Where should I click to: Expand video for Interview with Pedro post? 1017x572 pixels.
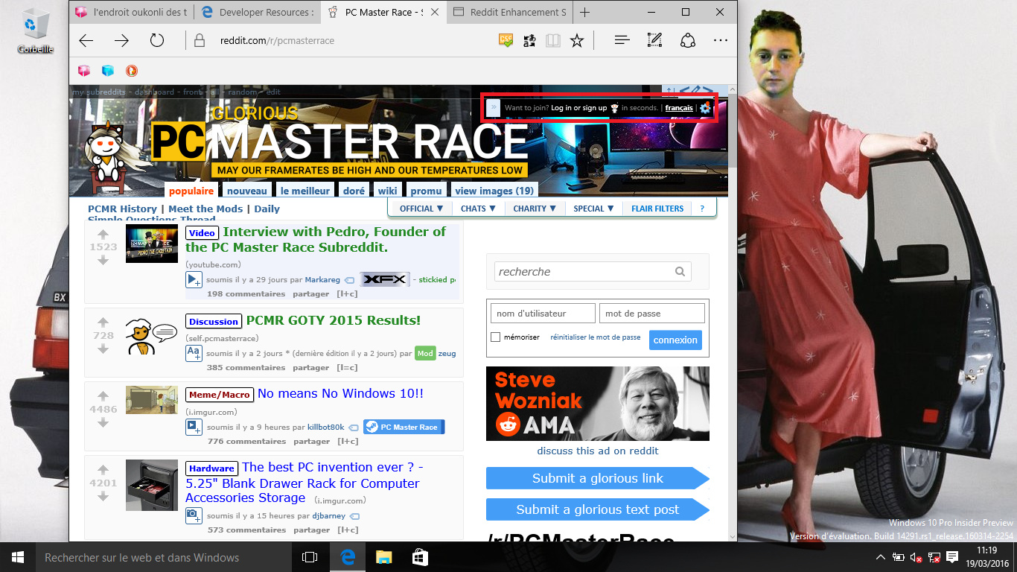tap(194, 280)
